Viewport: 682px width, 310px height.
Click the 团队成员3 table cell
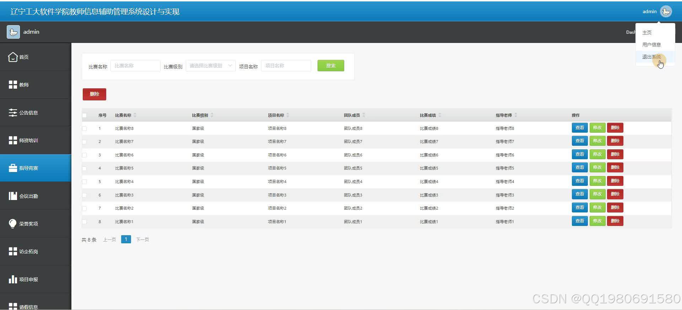pyautogui.click(x=353, y=195)
